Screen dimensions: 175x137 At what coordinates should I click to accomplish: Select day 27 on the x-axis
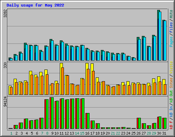tap(144, 133)
